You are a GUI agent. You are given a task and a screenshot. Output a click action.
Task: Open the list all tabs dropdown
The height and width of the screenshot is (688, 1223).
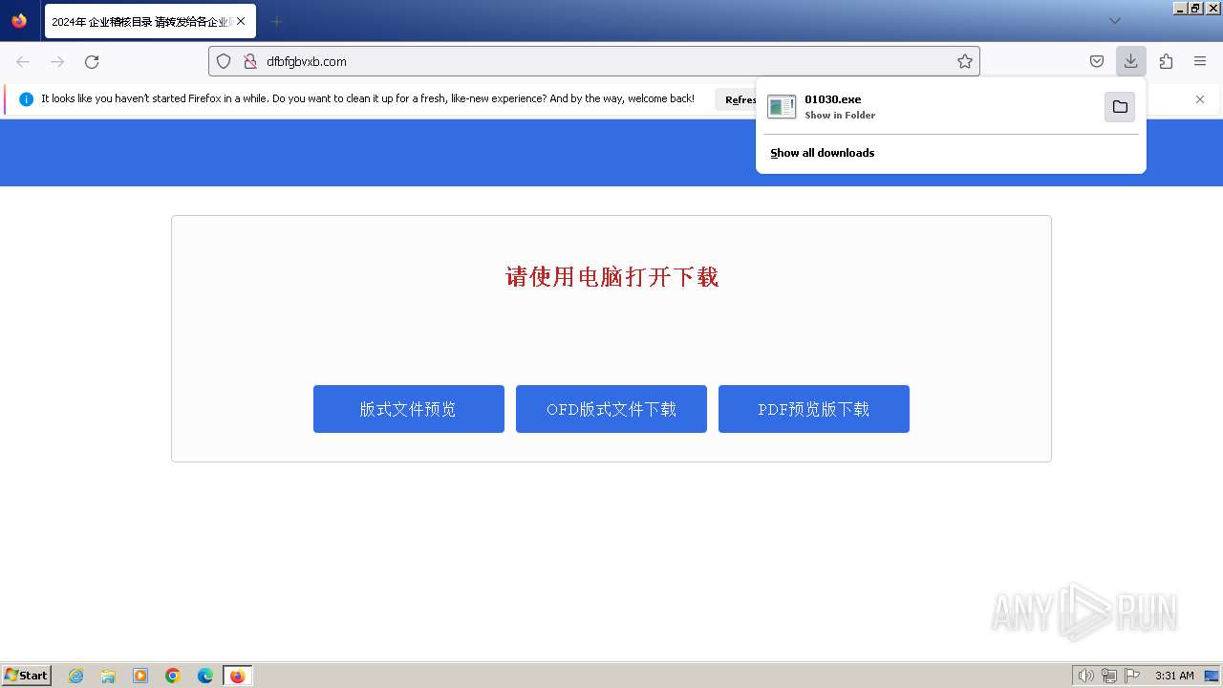click(1115, 21)
